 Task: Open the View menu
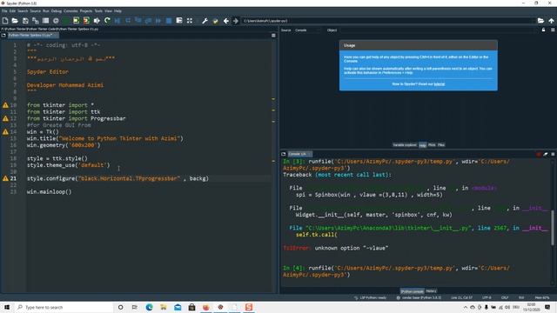coord(108,11)
